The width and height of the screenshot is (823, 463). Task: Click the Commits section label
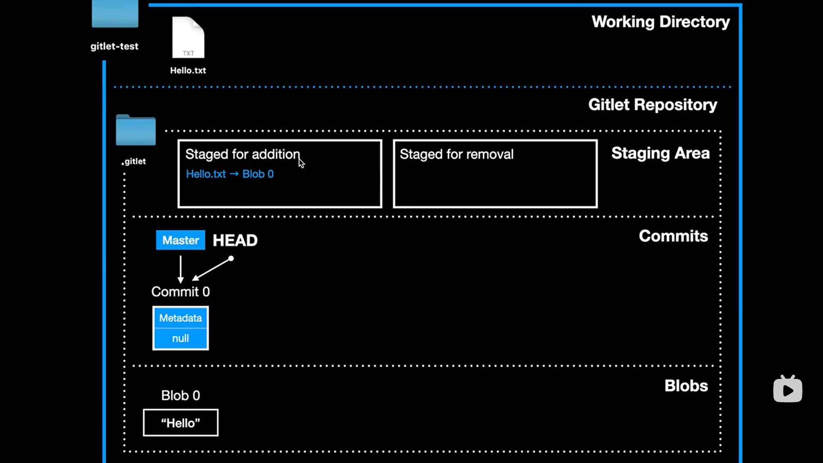[x=673, y=236]
